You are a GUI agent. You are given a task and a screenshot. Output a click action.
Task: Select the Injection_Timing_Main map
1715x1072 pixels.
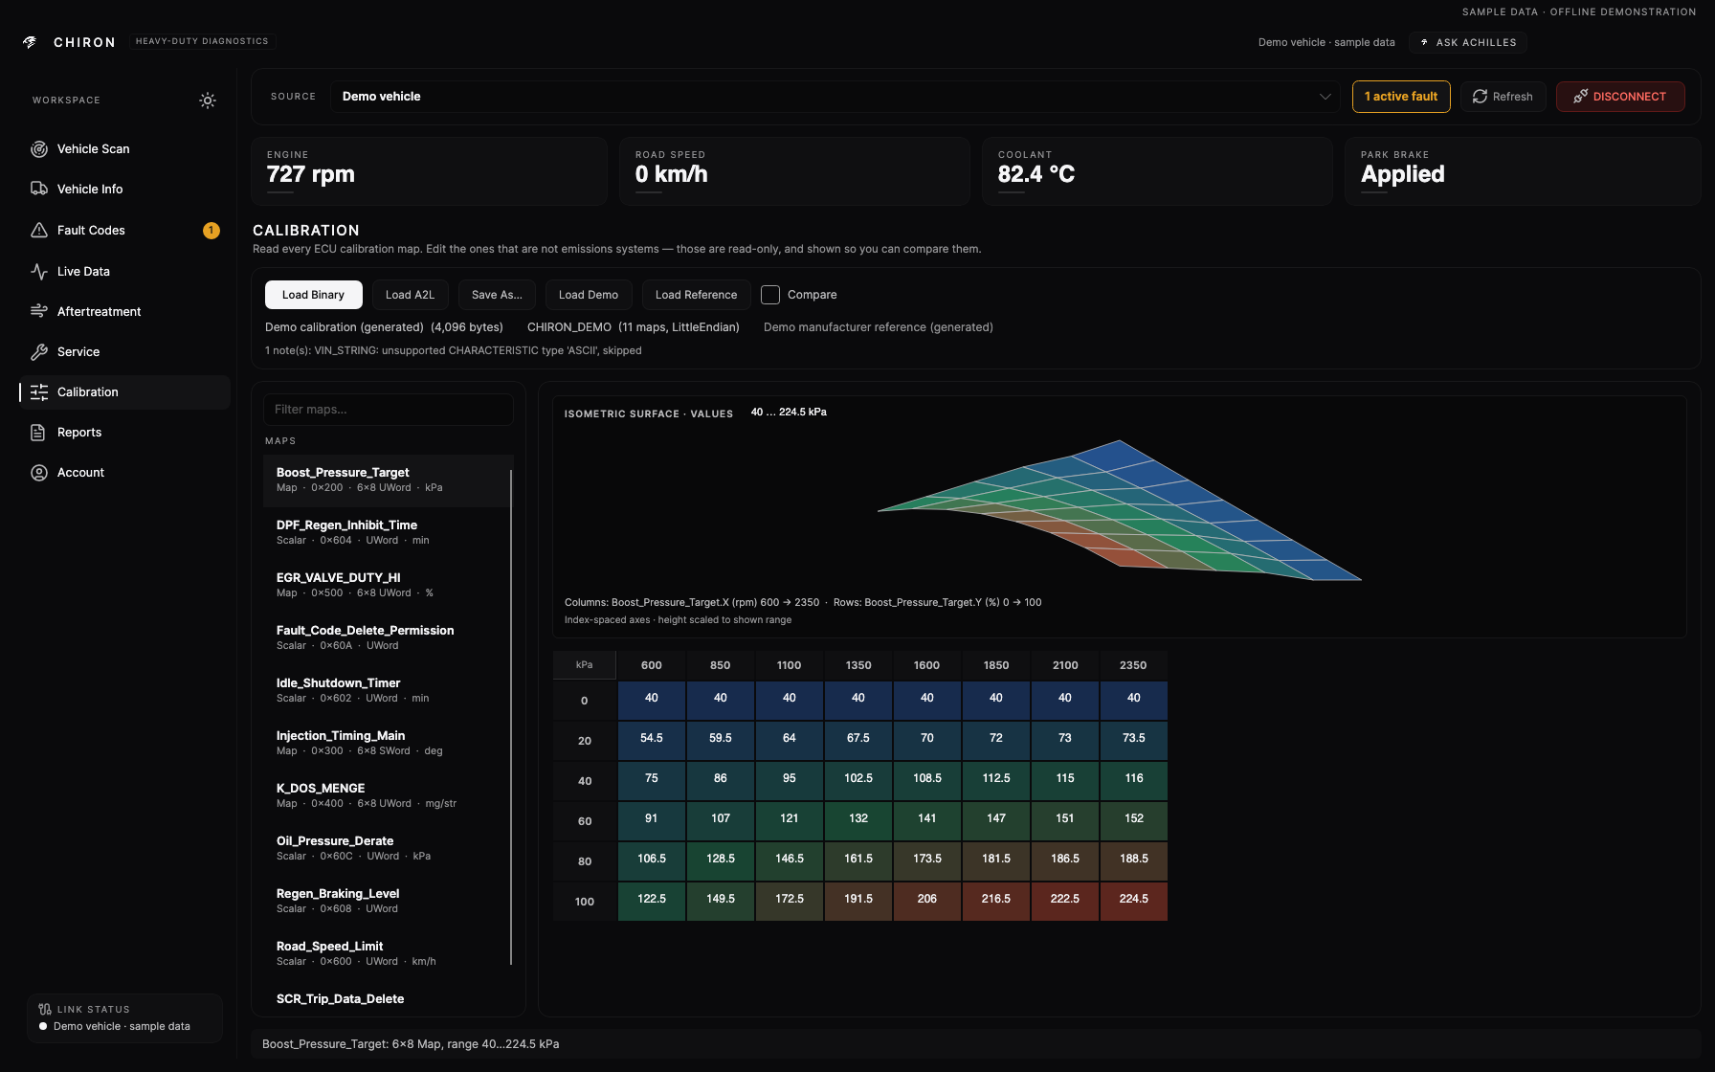click(388, 744)
